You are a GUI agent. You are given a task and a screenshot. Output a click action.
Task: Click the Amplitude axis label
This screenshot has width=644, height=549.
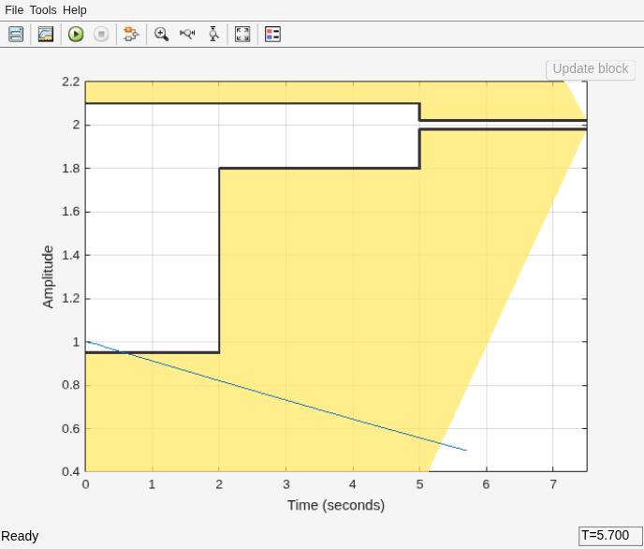click(48, 276)
